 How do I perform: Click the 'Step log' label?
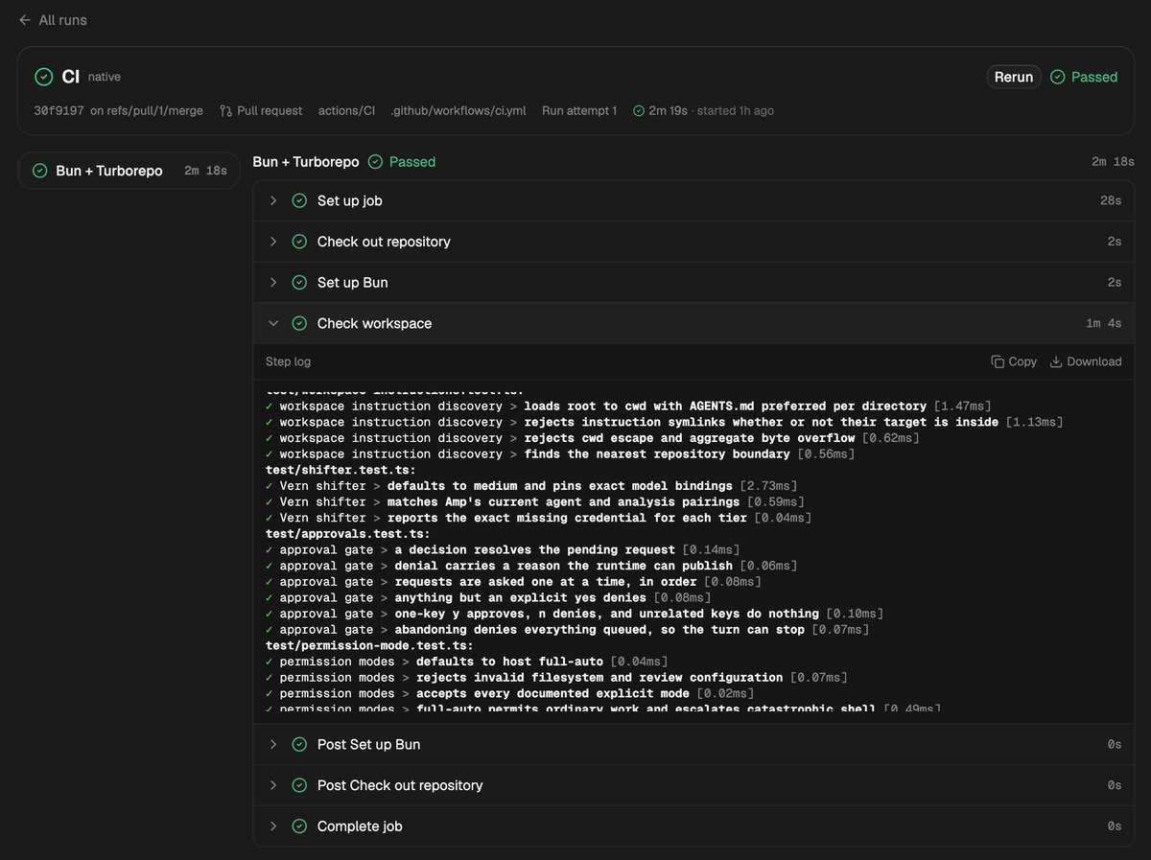tap(288, 361)
